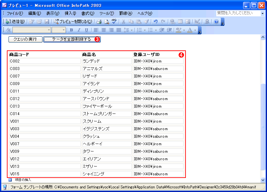Click the Submit (送信) toolbar button
This screenshot has width=267, height=192.
tap(15, 22)
